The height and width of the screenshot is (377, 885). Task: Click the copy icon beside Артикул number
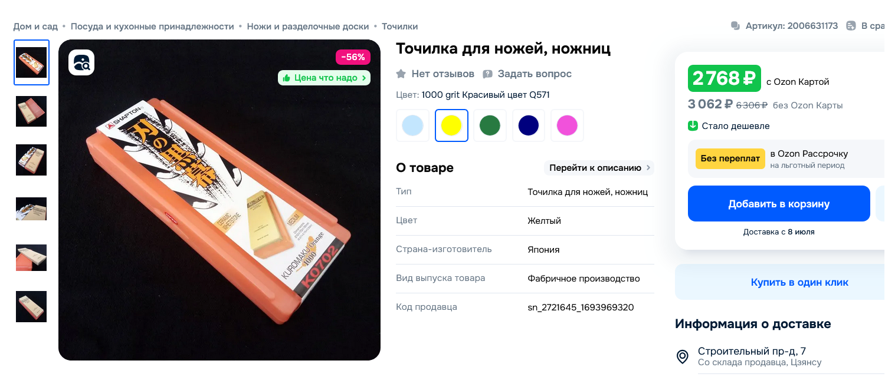[735, 26]
